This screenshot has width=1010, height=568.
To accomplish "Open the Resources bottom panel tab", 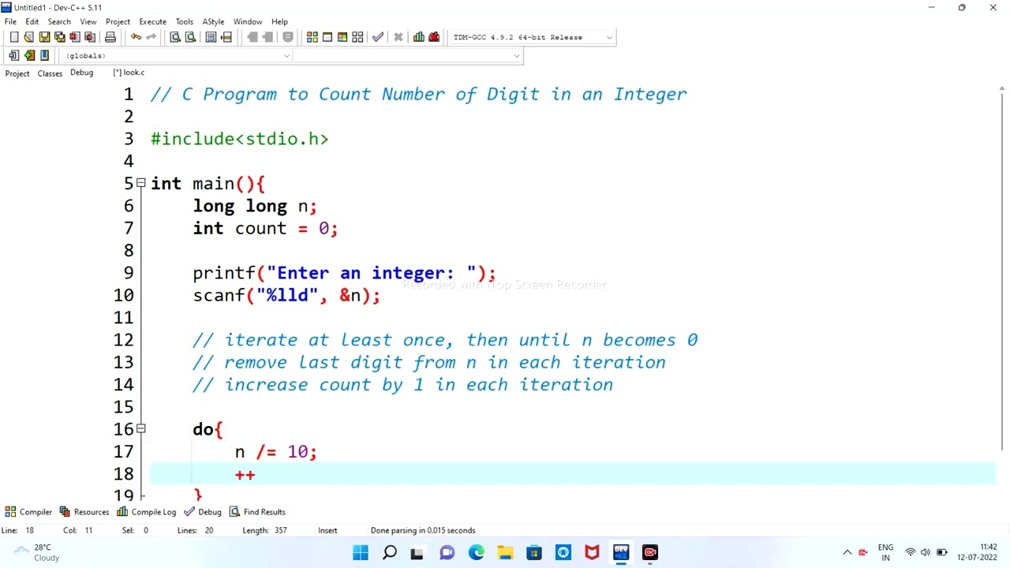I will pyautogui.click(x=84, y=512).
